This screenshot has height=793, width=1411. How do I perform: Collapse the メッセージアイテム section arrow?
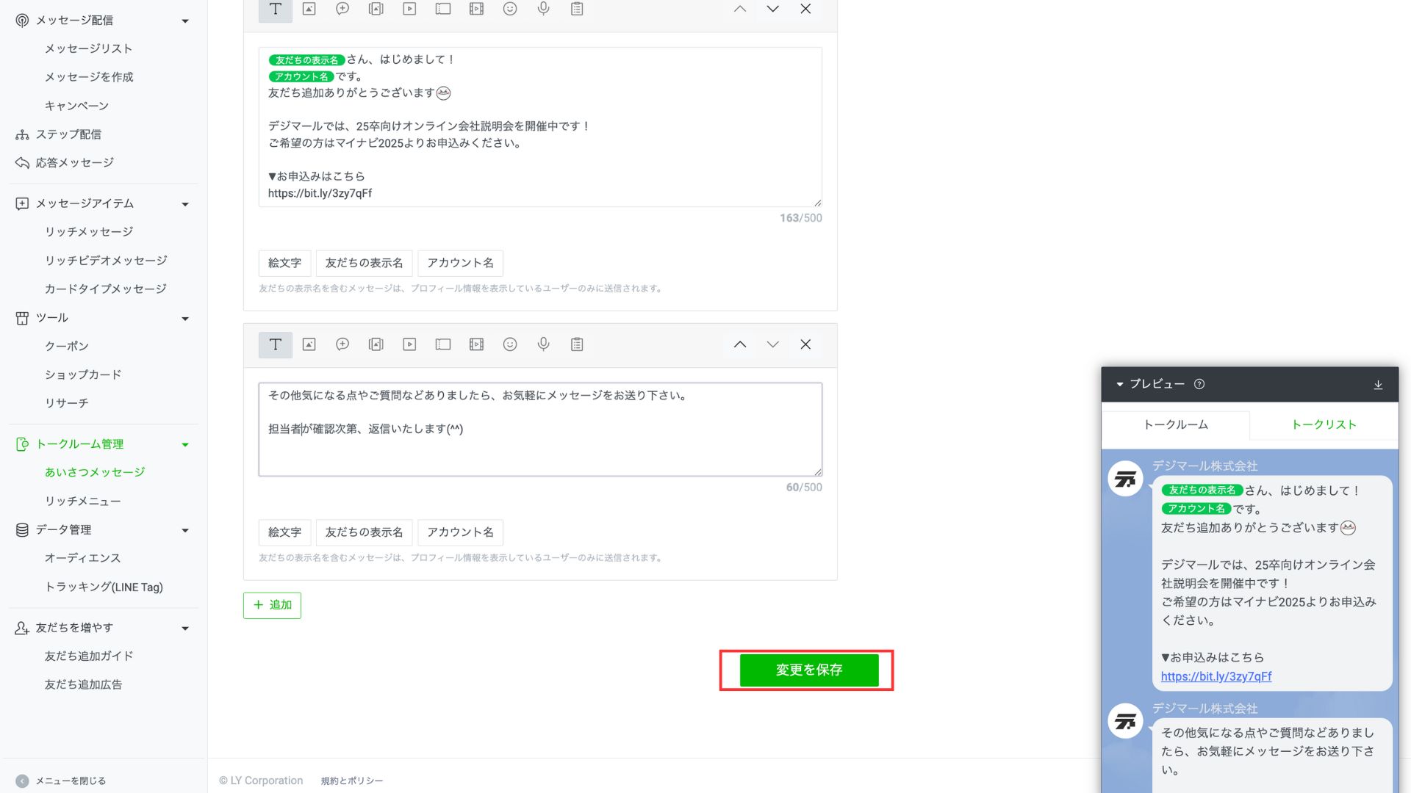pos(185,204)
